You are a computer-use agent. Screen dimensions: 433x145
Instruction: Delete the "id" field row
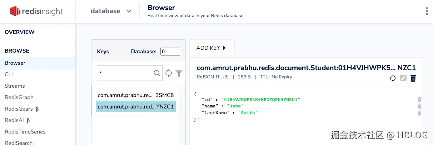(419, 100)
